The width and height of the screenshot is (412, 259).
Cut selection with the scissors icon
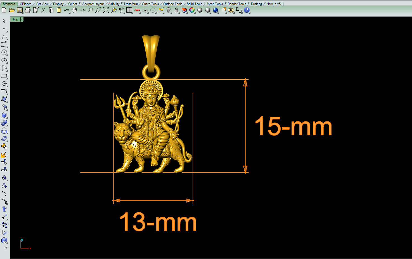click(x=43, y=10)
